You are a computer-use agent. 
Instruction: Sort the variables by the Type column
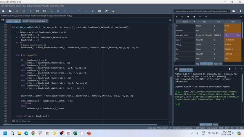(x=204, y=22)
